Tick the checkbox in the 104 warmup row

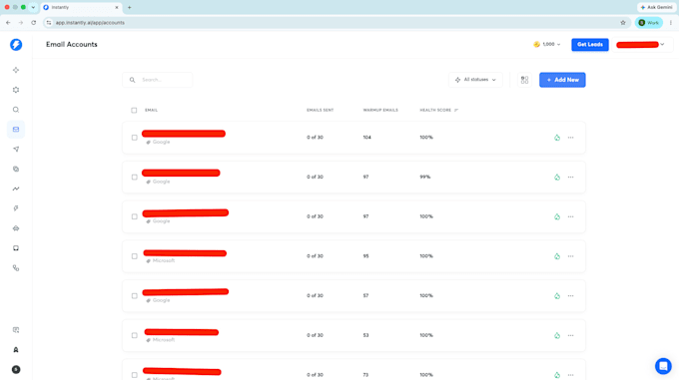coord(134,138)
